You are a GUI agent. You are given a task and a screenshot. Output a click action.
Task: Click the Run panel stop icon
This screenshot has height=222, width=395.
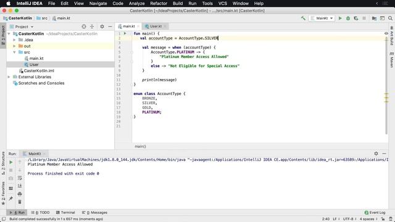(x=11, y=170)
